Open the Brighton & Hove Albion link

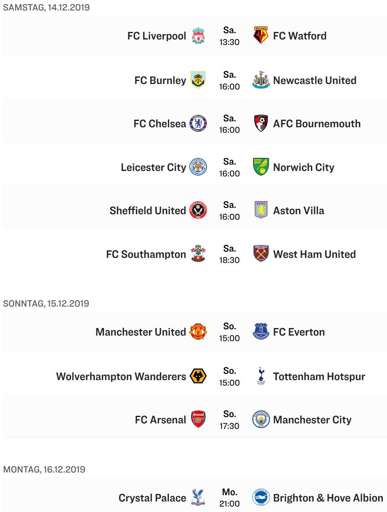click(x=328, y=498)
